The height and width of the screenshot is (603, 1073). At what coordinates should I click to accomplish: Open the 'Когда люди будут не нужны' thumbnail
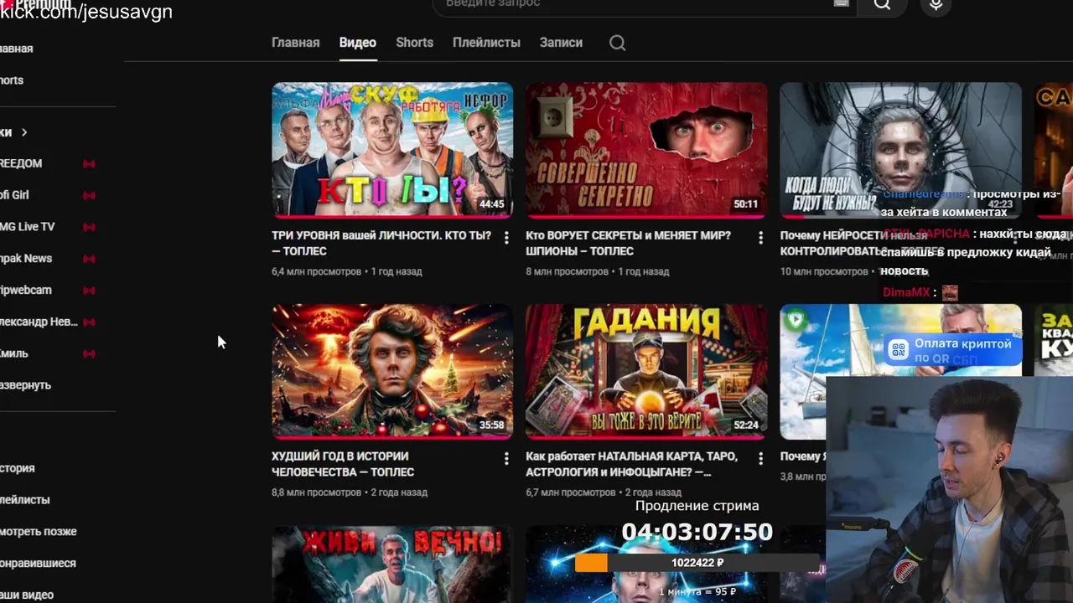[x=900, y=150]
